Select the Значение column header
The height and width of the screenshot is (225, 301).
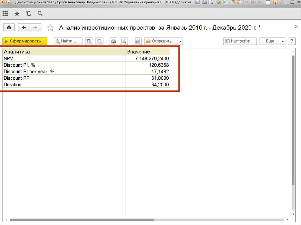(x=148, y=52)
